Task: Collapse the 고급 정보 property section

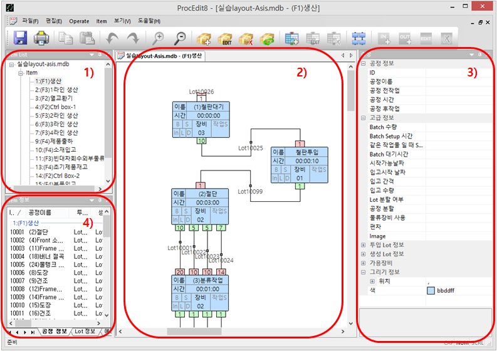Action: pos(364,117)
